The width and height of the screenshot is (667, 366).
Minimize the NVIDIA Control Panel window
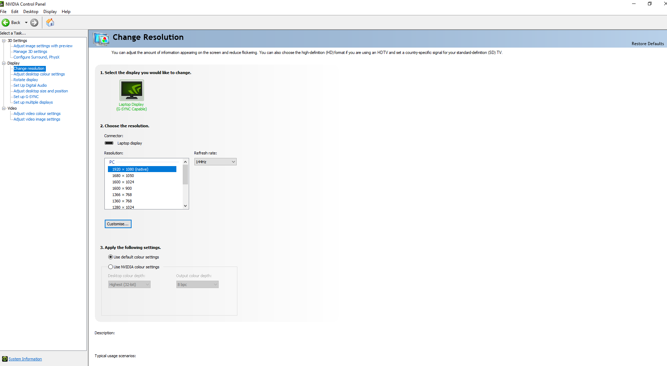634,4
